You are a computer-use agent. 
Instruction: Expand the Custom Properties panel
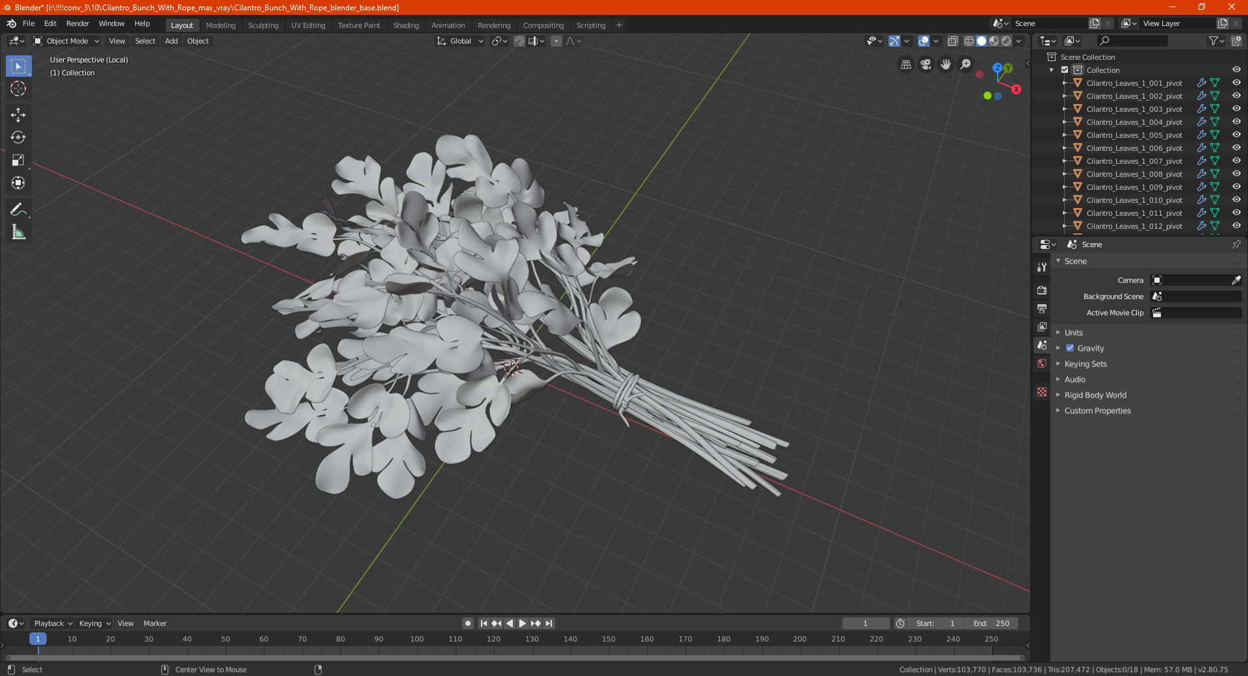tap(1097, 411)
